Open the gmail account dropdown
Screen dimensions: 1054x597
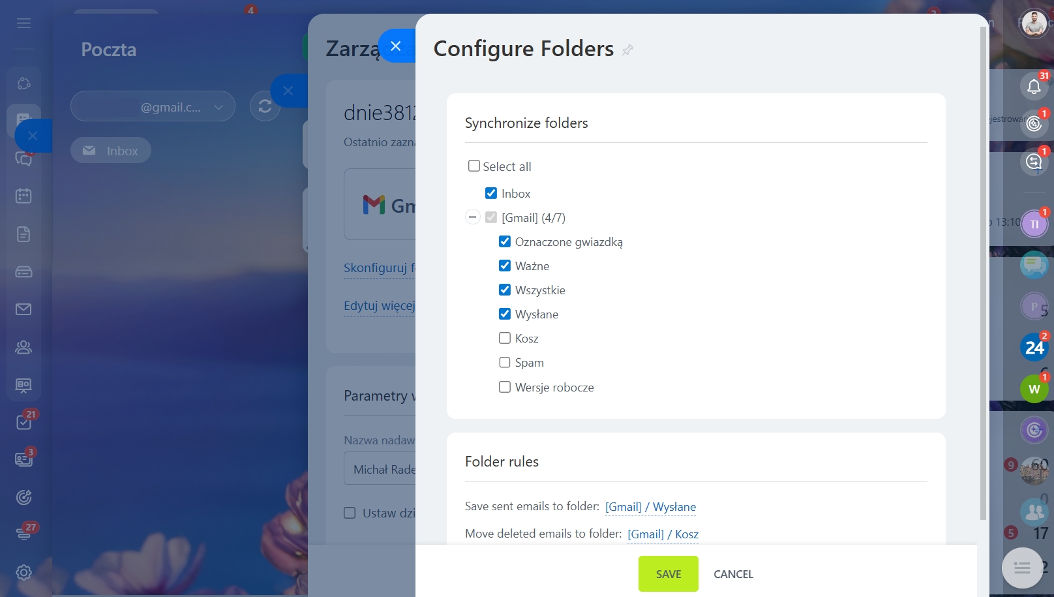153,106
